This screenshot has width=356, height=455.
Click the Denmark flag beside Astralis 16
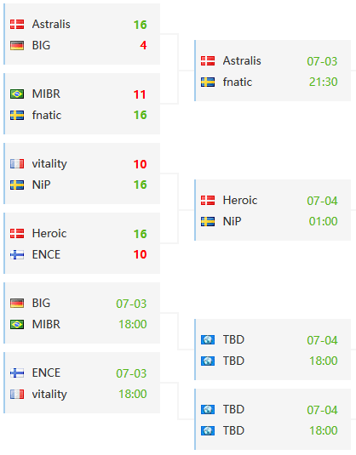click(17, 25)
